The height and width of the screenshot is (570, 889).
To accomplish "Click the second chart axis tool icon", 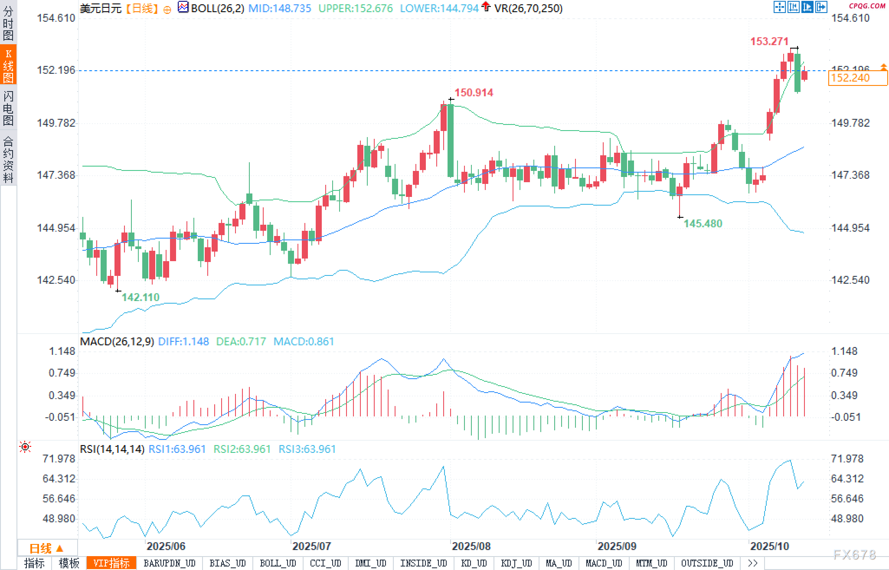I will (794, 7).
